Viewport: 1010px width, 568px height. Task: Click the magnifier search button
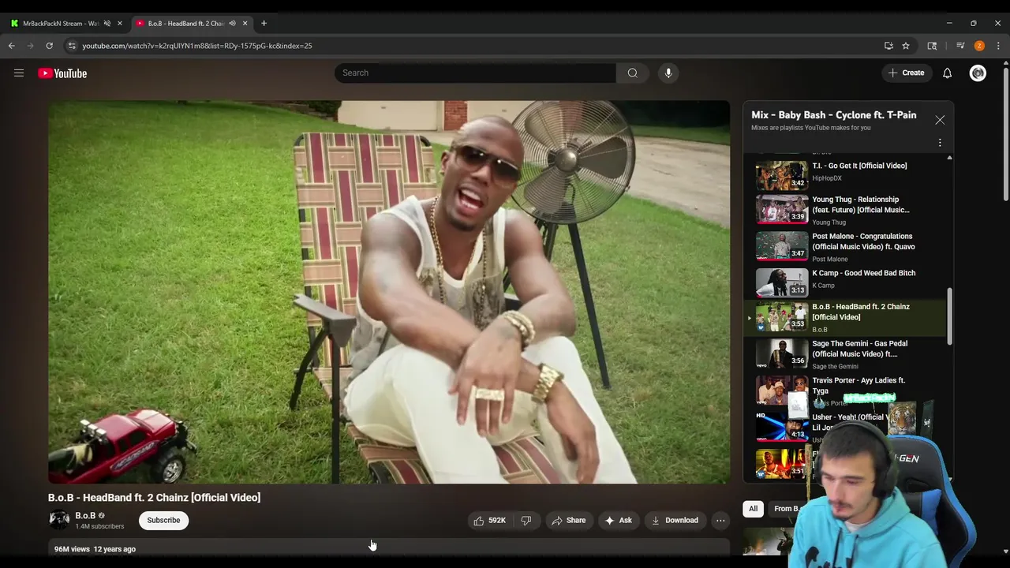[x=632, y=73]
